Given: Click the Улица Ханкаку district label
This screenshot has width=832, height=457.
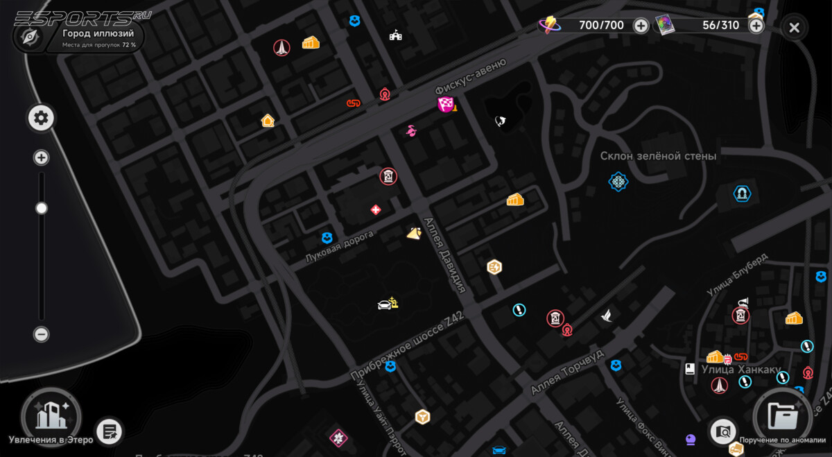Looking at the screenshot, I should (x=740, y=370).
